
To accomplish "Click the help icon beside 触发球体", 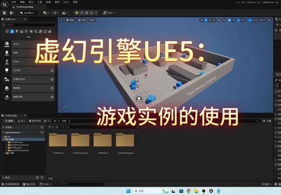I will pos(52,97).
